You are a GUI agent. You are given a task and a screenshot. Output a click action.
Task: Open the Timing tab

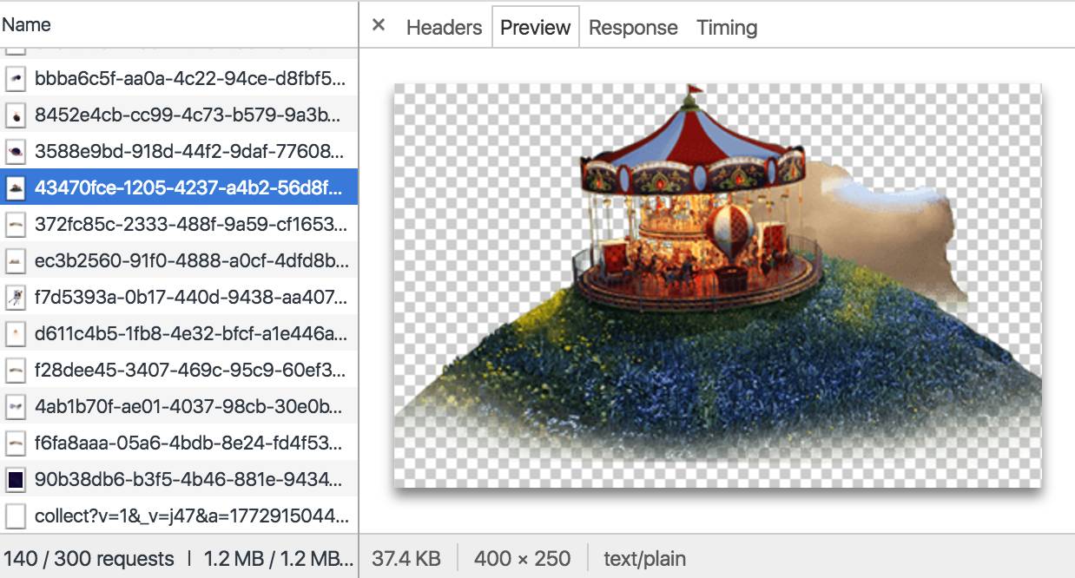[x=727, y=28]
